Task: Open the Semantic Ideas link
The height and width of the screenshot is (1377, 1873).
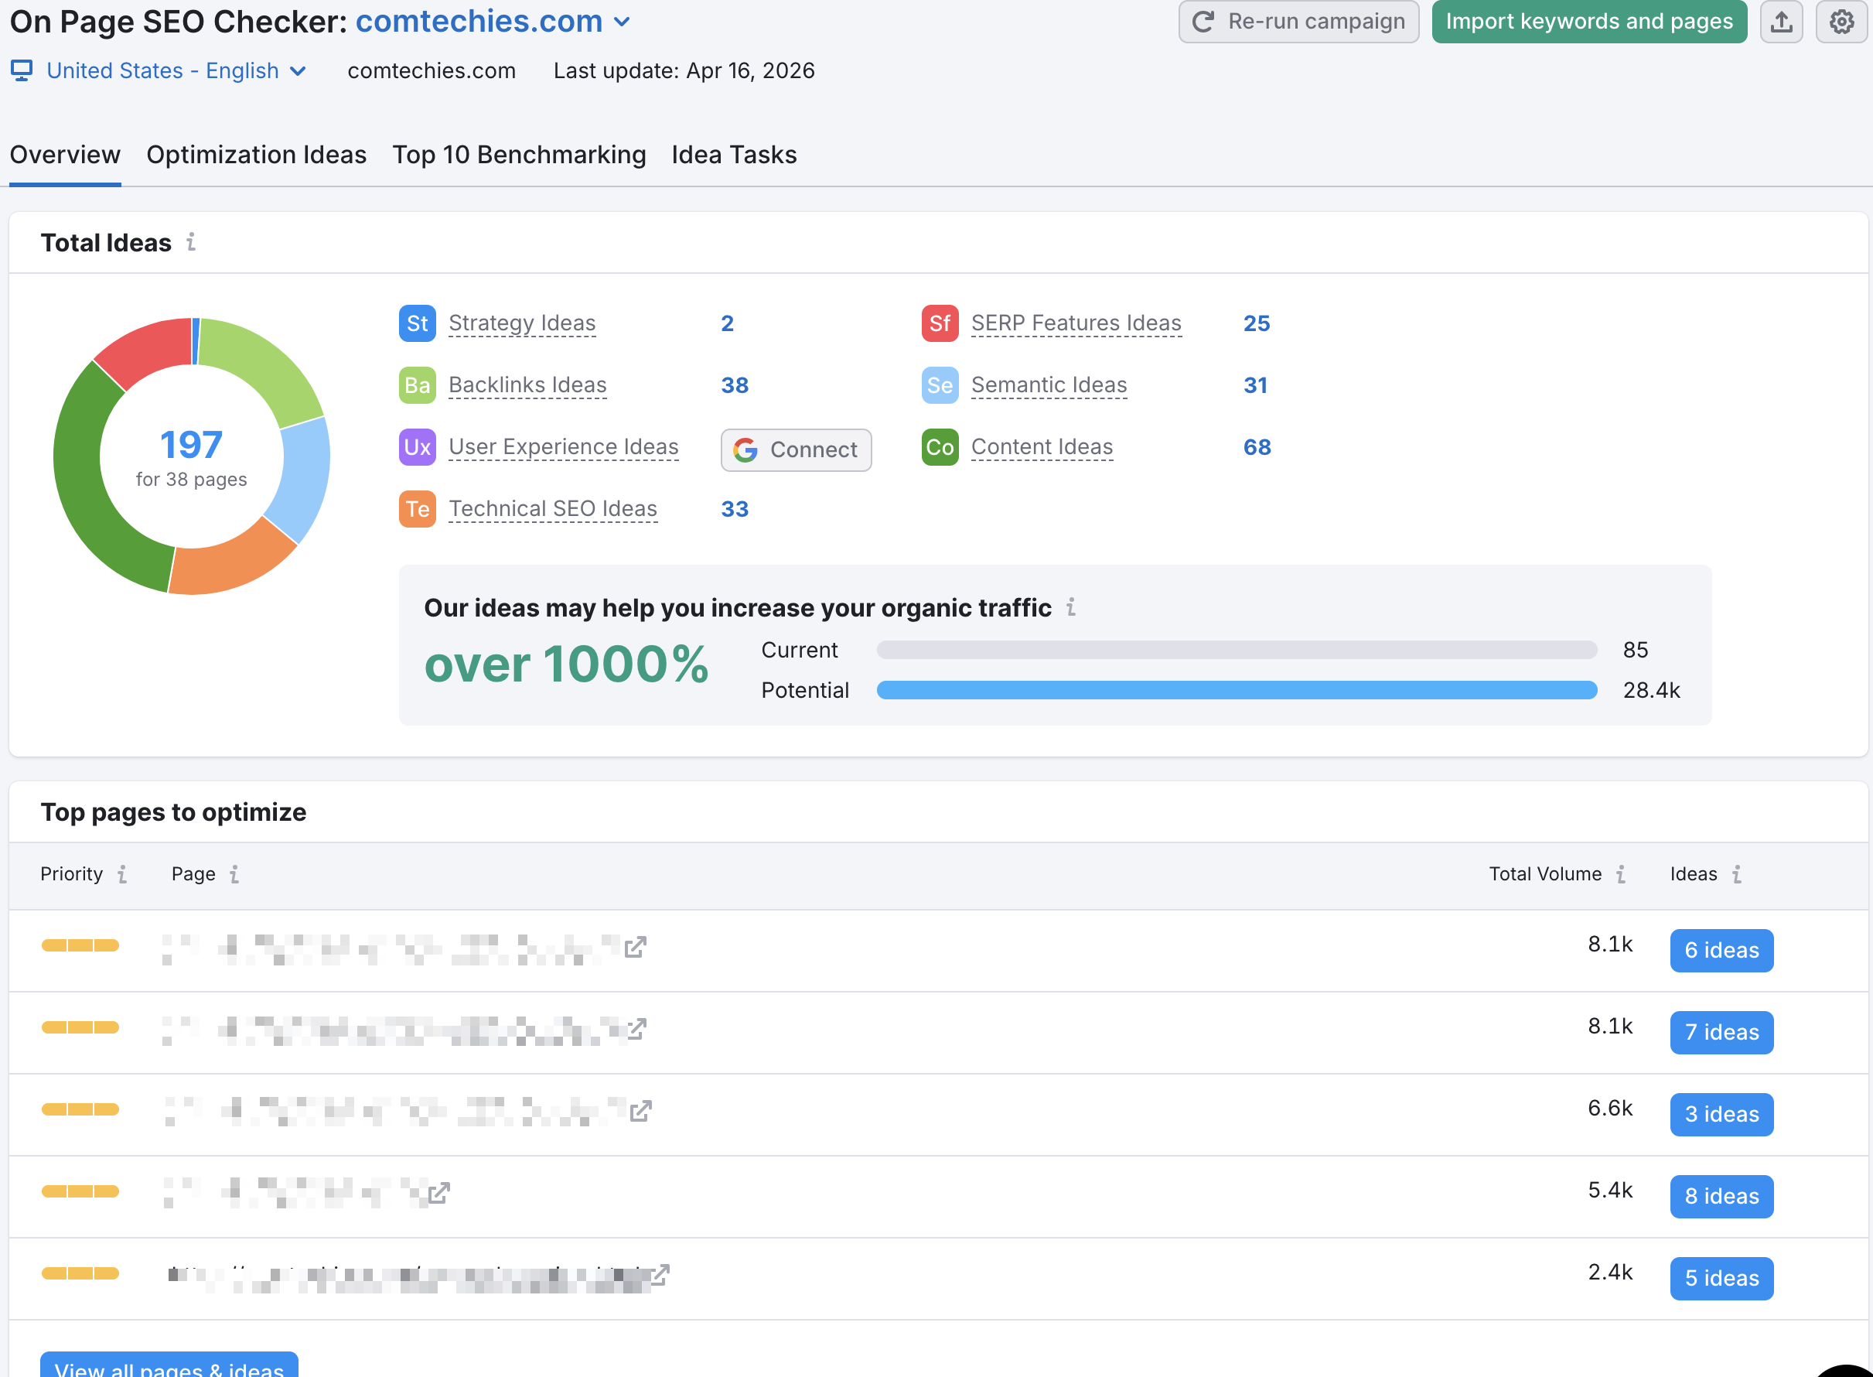Action: coord(1049,385)
